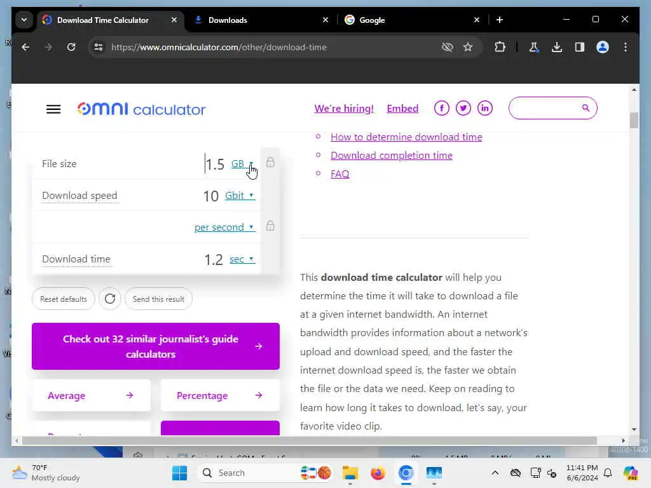
Task: Click the We're hiring! link
Action: (x=344, y=108)
